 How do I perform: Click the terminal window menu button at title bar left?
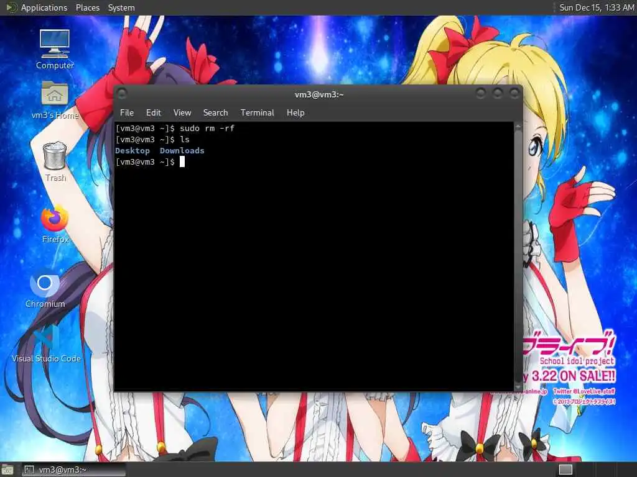[x=121, y=94]
